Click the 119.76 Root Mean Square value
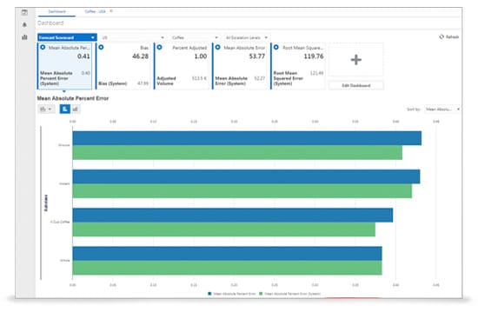Screen dimensions: 478x319 (314, 56)
